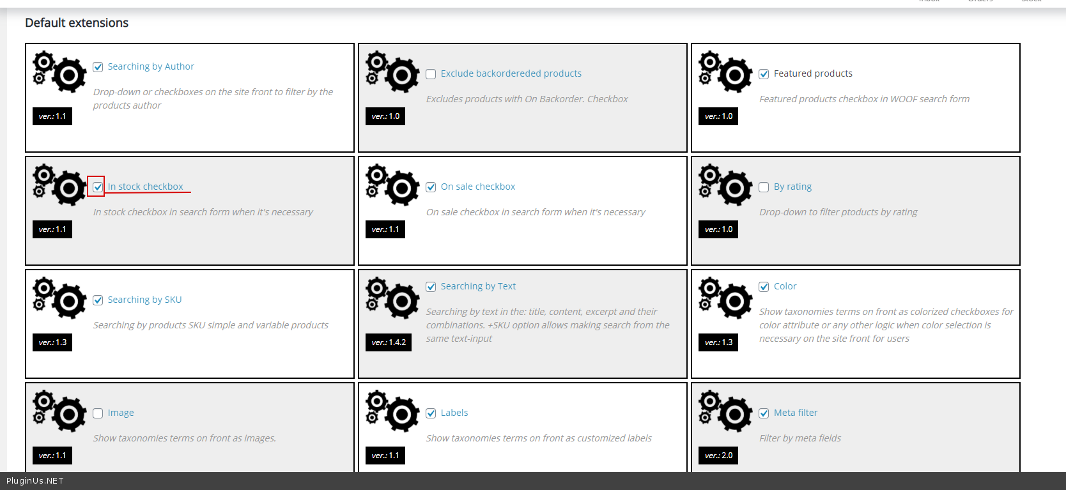Click the gears icon beside Featured products
The height and width of the screenshot is (490, 1066).
pos(725,72)
